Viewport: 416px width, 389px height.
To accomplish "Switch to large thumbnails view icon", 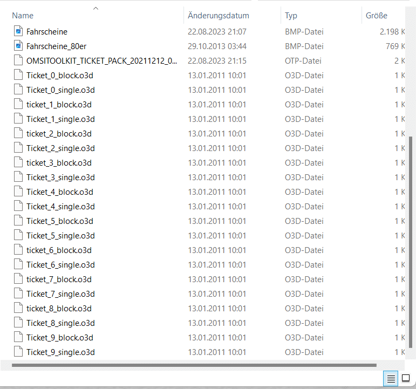I will (x=406, y=378).
